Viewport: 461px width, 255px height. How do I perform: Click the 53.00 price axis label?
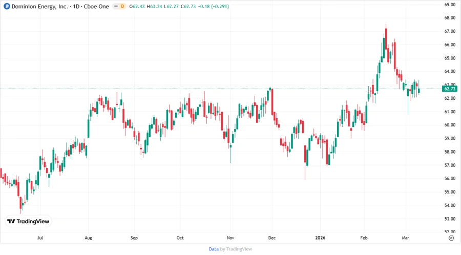pos(450,219)
